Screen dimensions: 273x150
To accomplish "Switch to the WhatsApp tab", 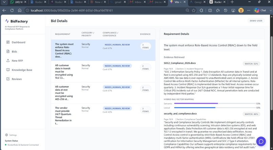I will pos(17,2).
